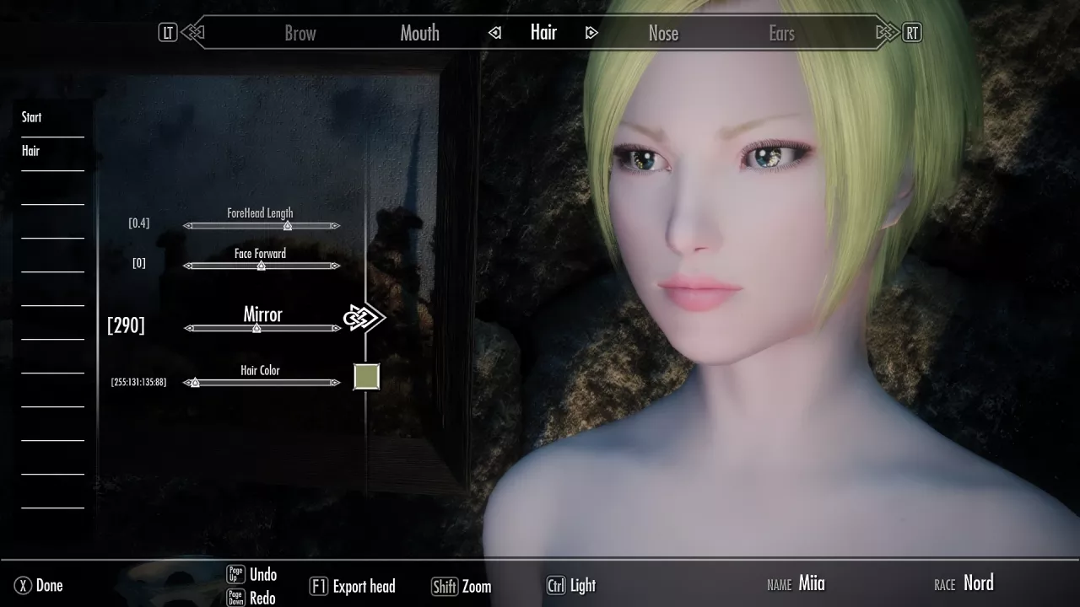The height and width of the screenshot is (607, 1080).
Task: Click the race value Nord
Action: (979, 583)
